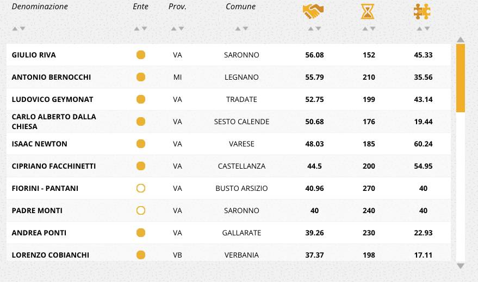Open the ANTONIO BERNOCCHI school row
The width and height of the screenshot is (478, 282).
pyautogui.click(x=228, y=77)
